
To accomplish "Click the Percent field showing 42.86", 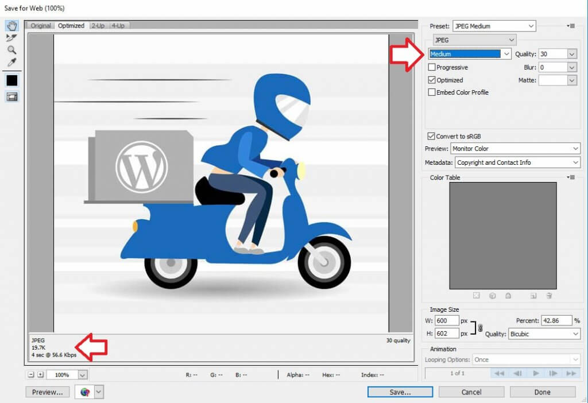I will click(x=556, y=320).
